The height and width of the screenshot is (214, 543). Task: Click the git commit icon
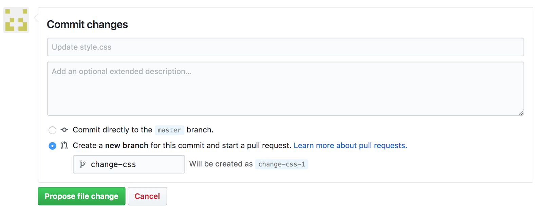coord(64,130)
